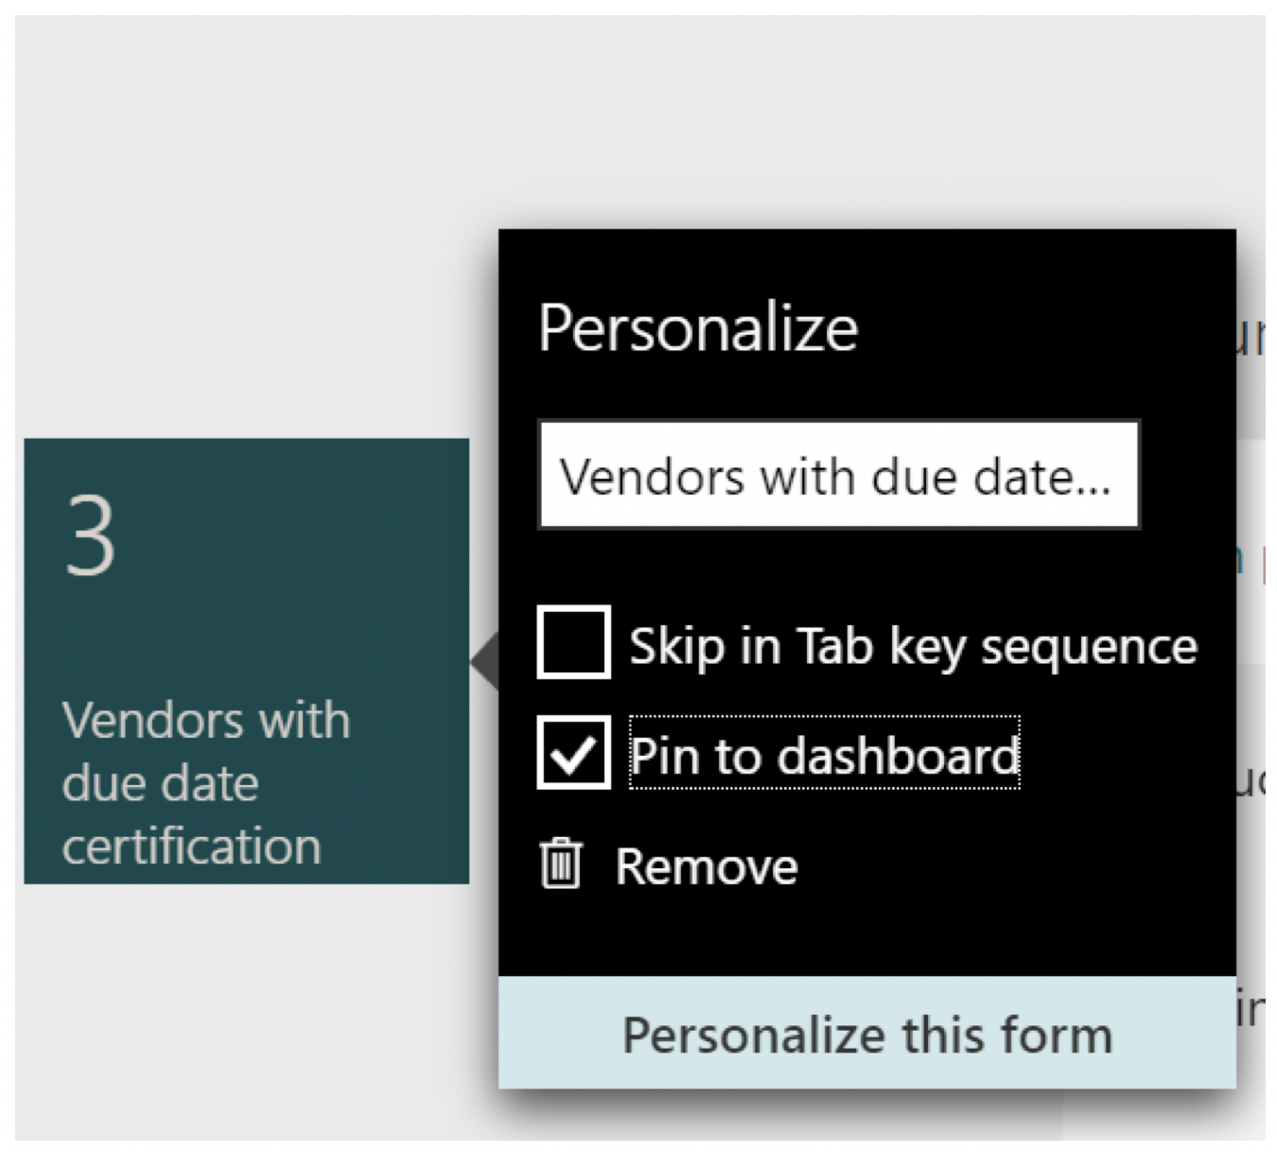Open the Vendors with due date certification tile
The image size is (1277, 1152).
pyautogui.click(x=247, y=661)
